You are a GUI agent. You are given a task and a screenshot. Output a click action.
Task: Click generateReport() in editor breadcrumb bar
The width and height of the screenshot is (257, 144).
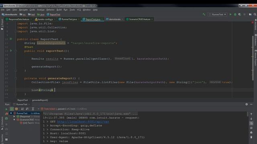[x=40, y=100]
